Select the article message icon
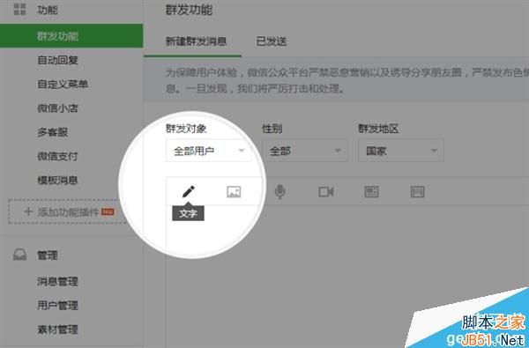 coord(371,192)
